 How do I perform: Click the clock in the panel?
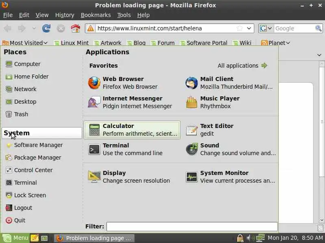coord(295,238)
